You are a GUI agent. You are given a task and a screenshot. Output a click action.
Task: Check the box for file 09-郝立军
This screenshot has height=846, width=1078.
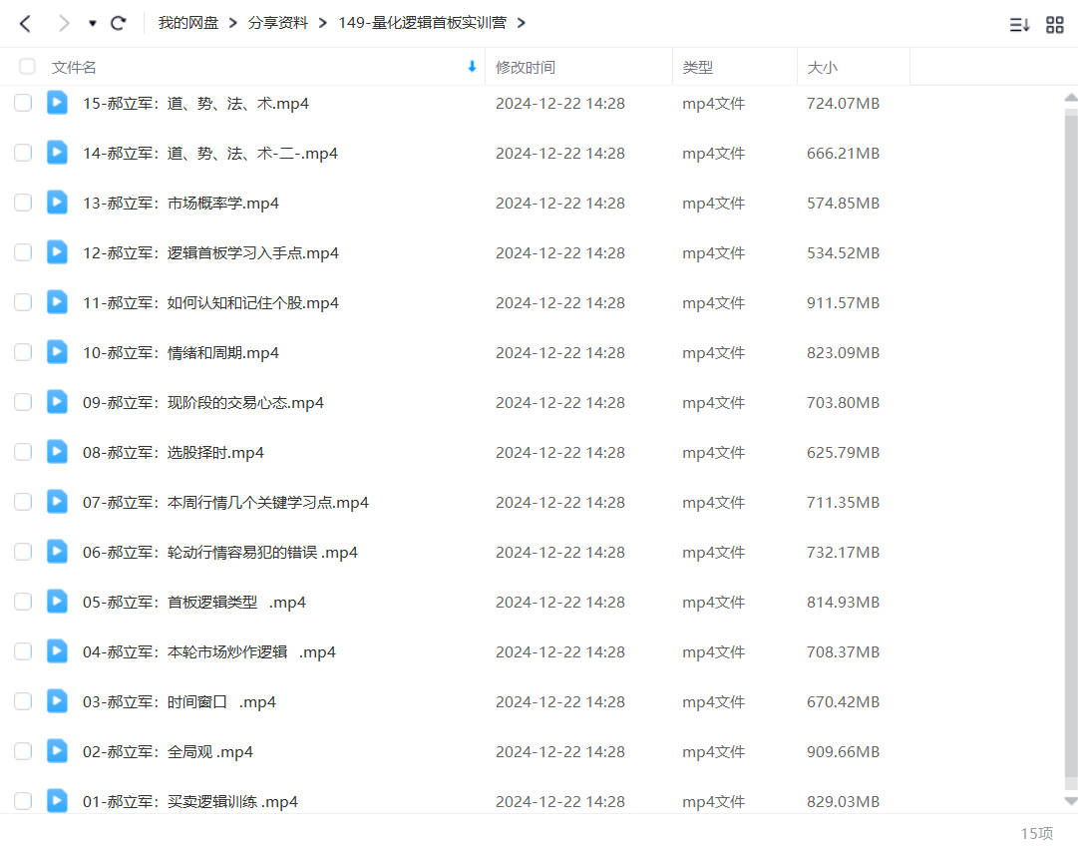(23, 402)
